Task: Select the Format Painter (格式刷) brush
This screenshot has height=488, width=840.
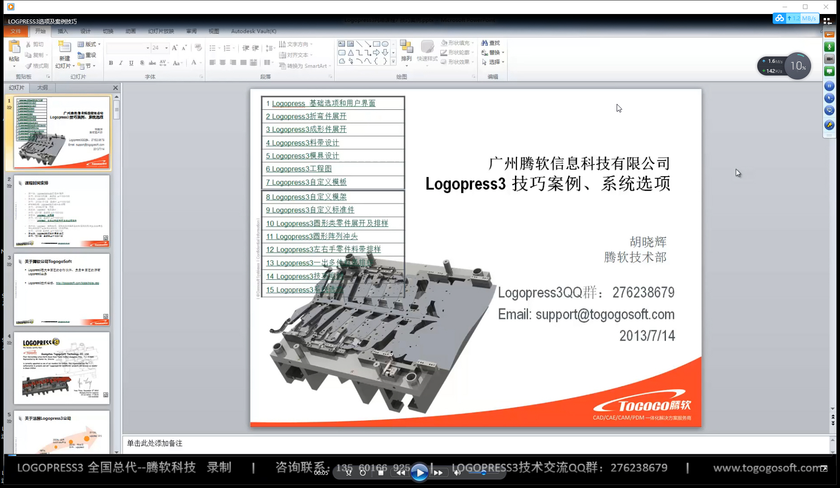Action: (x=37, y=66)
